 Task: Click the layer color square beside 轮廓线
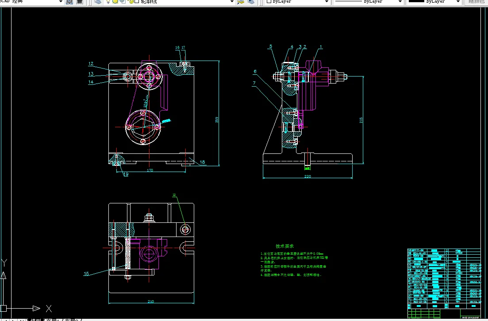[x=137, y=2]
